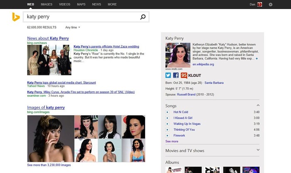The height and width of the screenshot is (173, 291).
Task: Click the Bing logo icon
Action: (x=16, y=17)
